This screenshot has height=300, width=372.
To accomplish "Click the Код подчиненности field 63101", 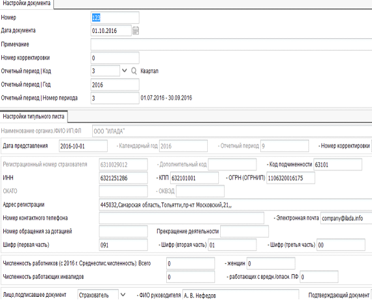I will tap(338, 165).
